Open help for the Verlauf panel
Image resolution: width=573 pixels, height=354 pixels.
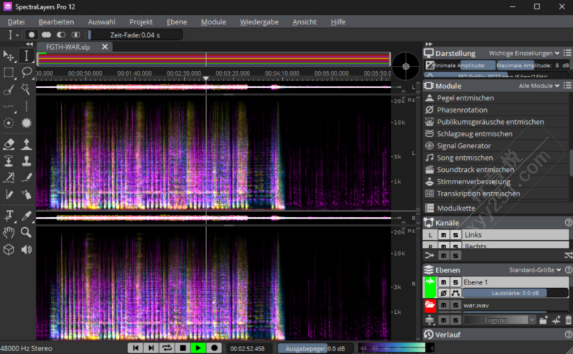click(568, 334)
